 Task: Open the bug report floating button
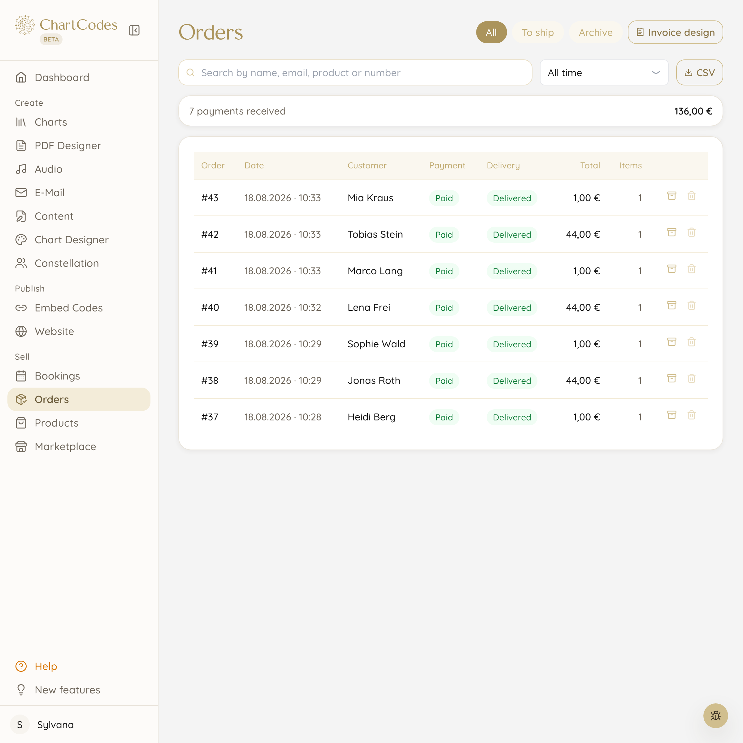[x=715, y=716]
